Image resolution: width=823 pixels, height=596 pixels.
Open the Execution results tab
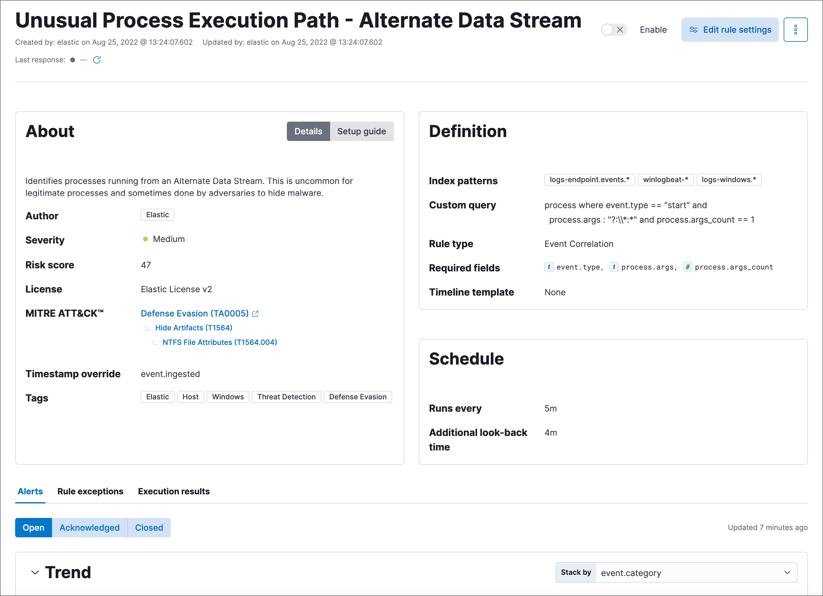click(x=173, y=491)
